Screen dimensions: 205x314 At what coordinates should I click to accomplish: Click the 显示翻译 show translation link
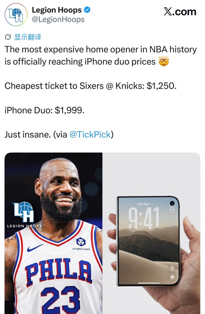click(28, 37)
